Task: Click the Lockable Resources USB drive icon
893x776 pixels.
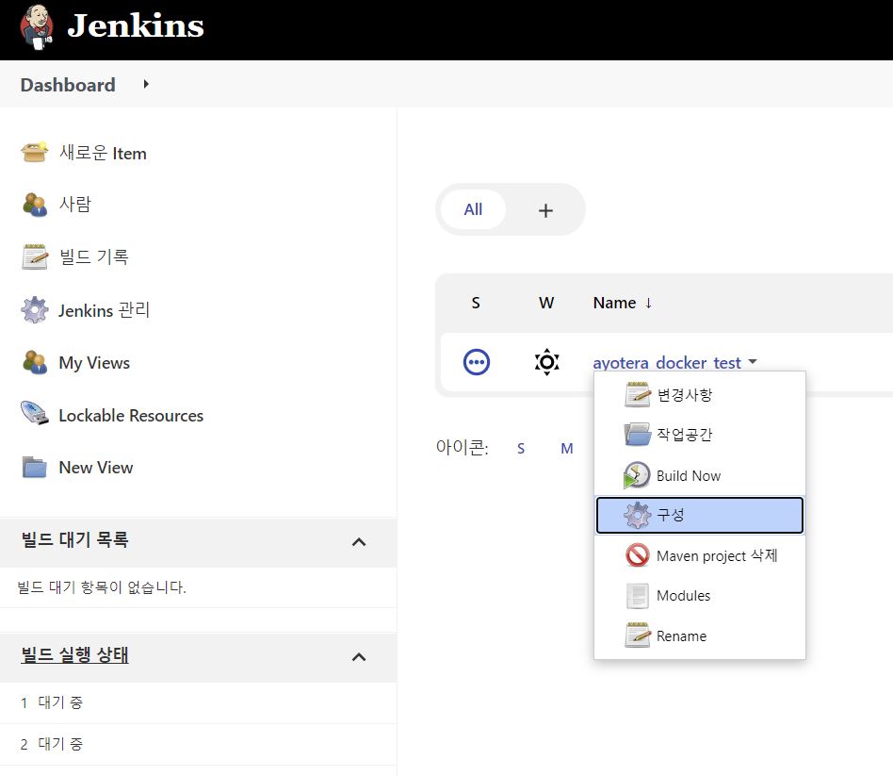Action: 35,413
